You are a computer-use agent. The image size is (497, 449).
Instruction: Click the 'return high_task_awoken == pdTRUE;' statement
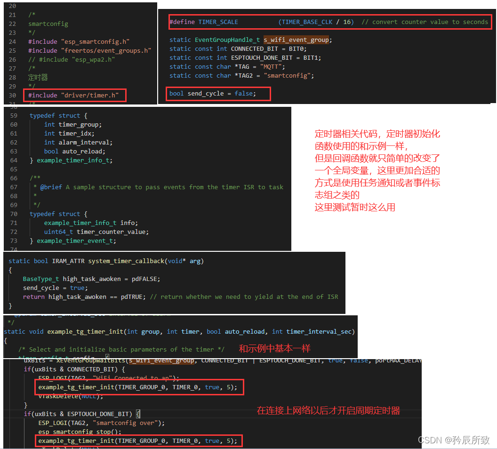click(84, 297)
